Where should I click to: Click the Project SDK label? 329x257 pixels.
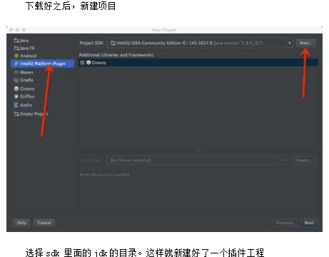click(x=91, y=43)
